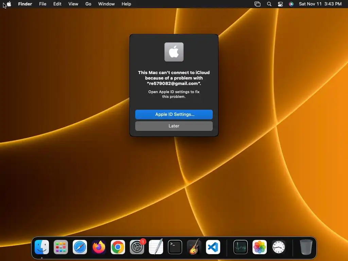Activate Siri from the menu bar
Screen dimensions: 348x261
[x=291, y=4]
